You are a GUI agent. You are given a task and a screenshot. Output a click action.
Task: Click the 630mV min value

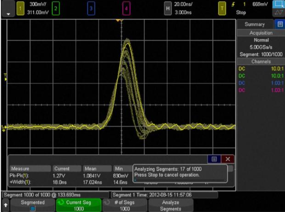point(120,176)
